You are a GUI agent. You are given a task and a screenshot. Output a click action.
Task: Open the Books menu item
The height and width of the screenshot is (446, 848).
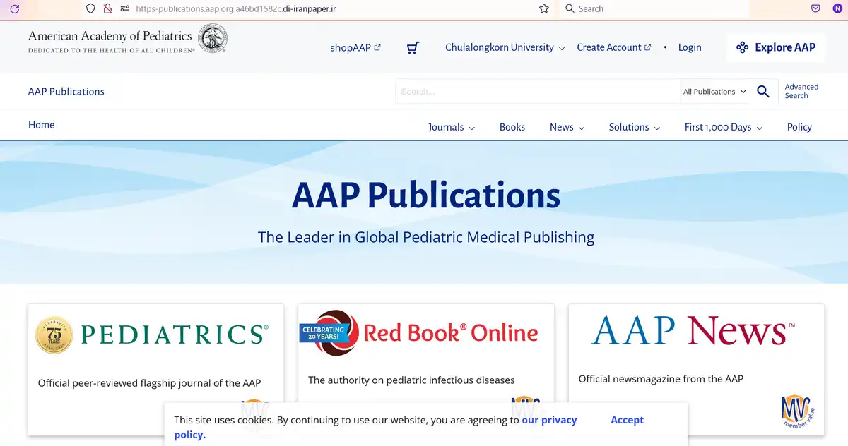512,127
